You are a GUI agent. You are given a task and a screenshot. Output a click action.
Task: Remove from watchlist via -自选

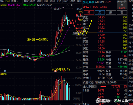tap(73, 1)
